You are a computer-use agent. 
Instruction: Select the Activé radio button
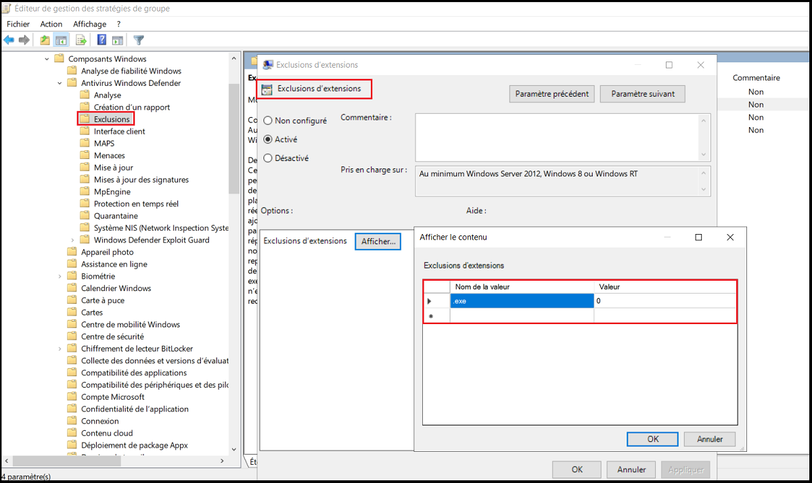269,139
